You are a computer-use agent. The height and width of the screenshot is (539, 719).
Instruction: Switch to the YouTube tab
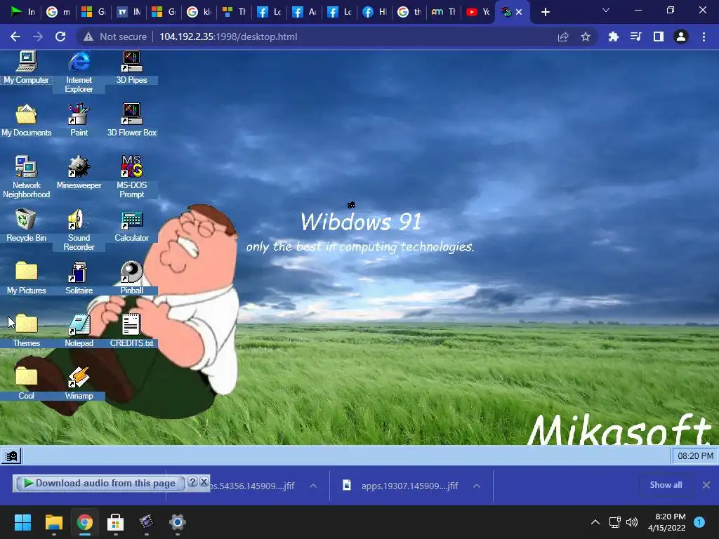pos(478,12)
